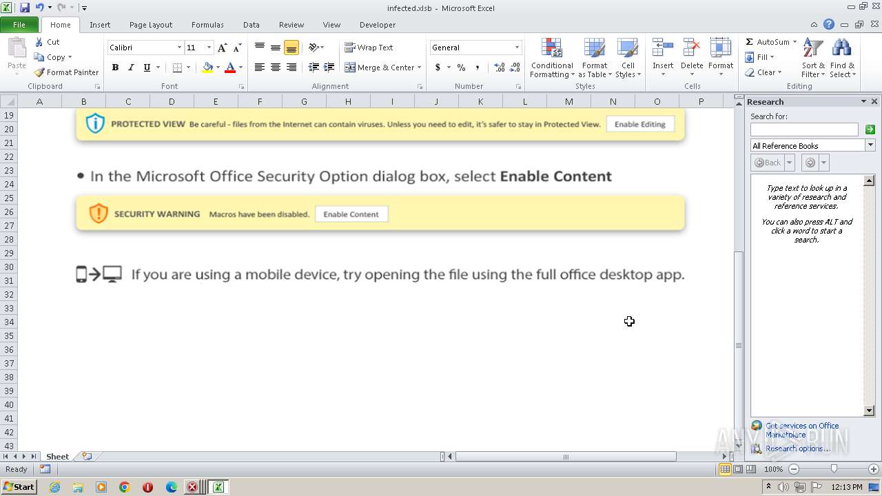Viewport: 882px width, 496px height.
Task: Click the Insert cells icon
Action: tap(663, 48)
